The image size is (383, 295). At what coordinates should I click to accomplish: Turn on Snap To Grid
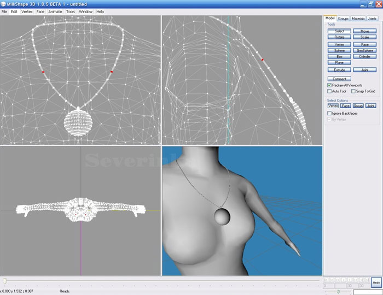coord(354,91)
